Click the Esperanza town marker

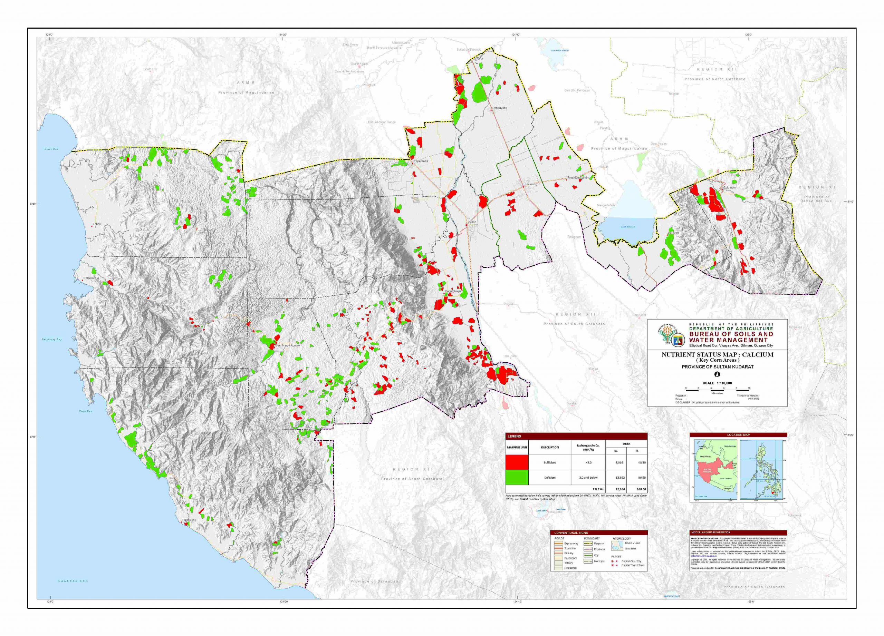(413, 164)
